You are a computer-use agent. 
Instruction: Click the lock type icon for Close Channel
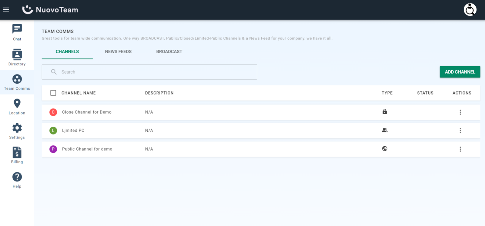tap(385, 112)
